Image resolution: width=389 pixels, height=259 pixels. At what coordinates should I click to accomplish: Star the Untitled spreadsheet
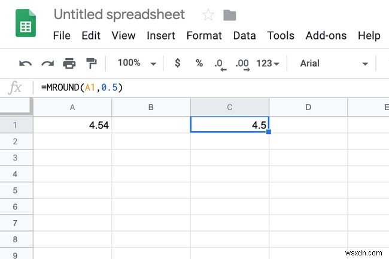coord(208,15)
